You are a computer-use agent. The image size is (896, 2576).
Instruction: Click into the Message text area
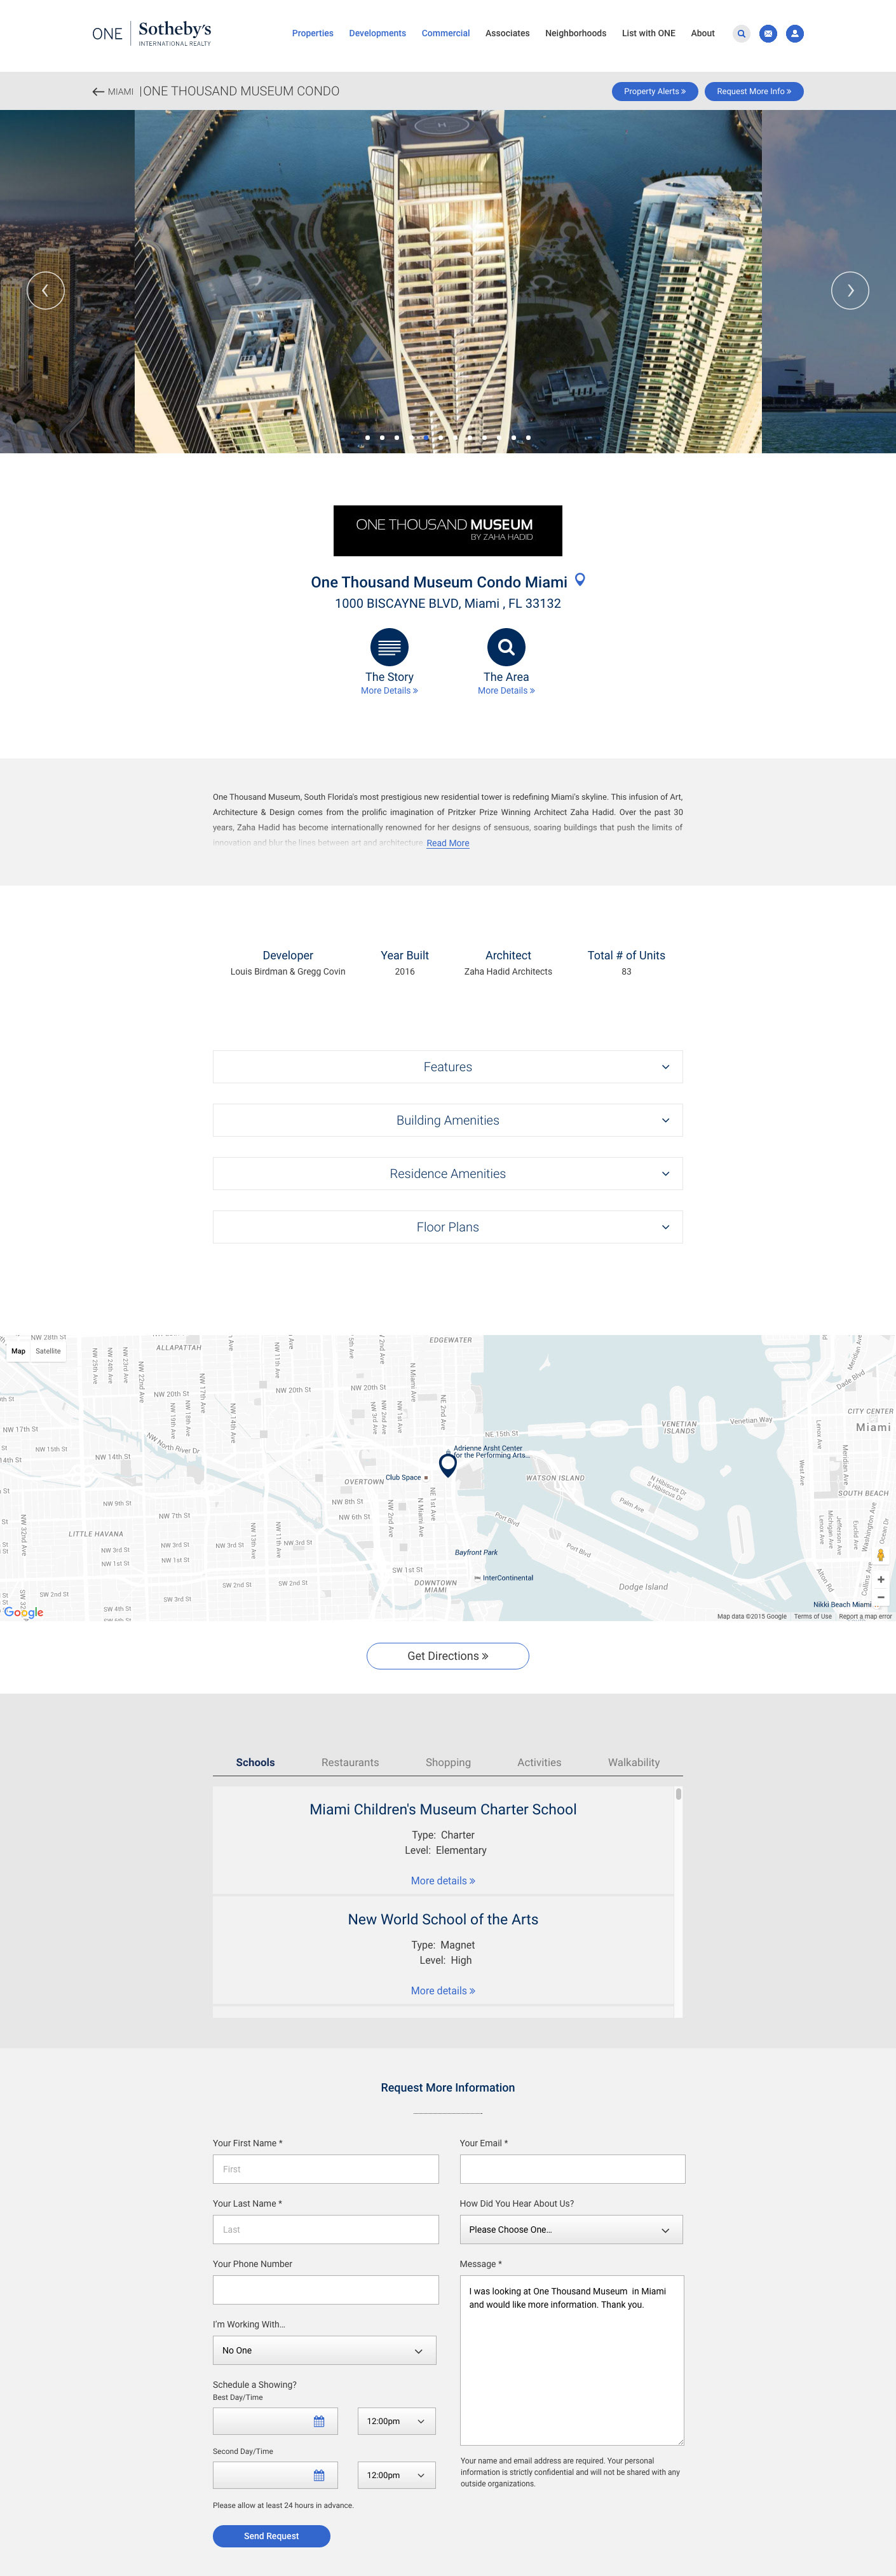[x=572, y=2361]
